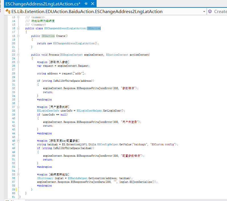Collapse the Create method at line 18
Image resolution: width=227 pixels, height=201 pixels.
pyautogui.click(x=18, y=36)
